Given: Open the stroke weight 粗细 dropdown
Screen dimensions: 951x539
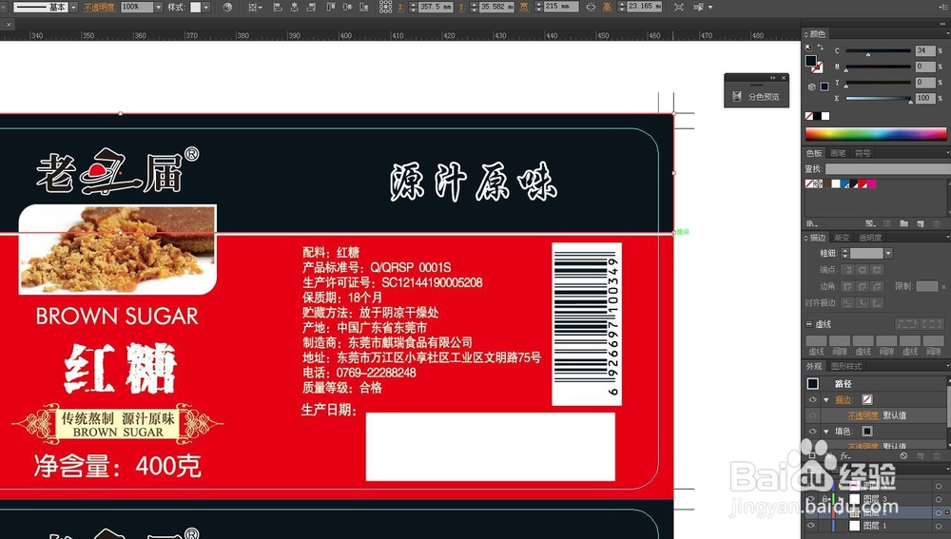Looking at the screenshot, I should click(x=888, y=254).
